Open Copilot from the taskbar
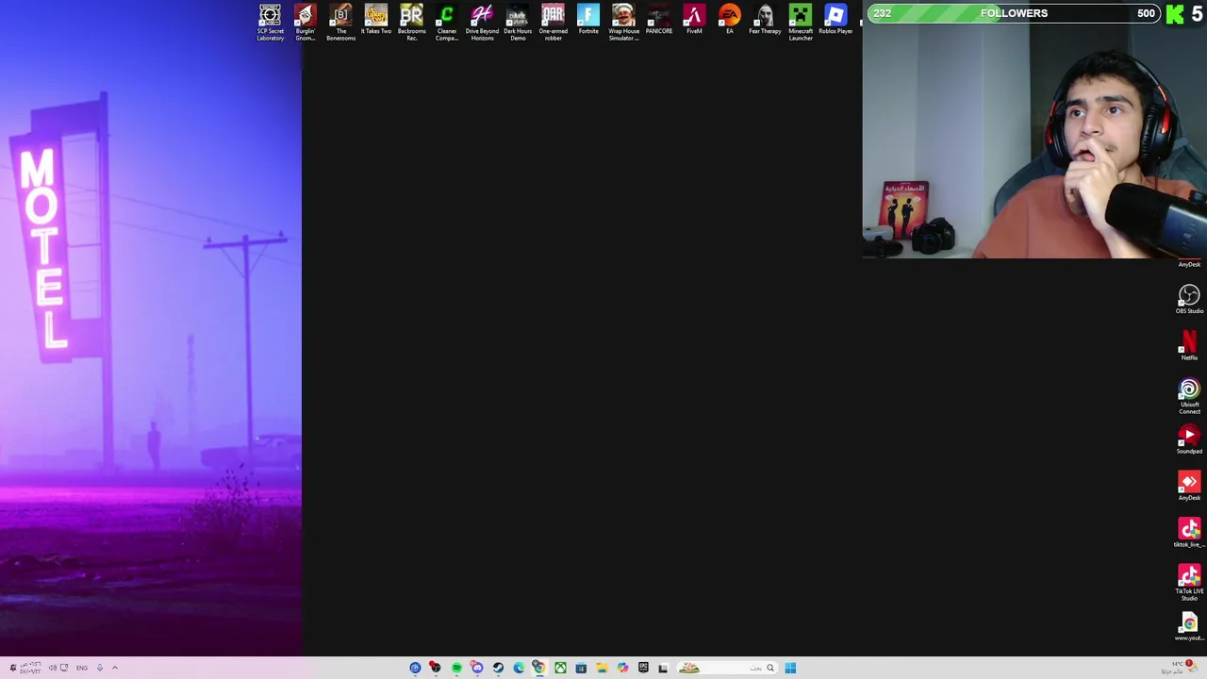Screen dimensions: 1207x679 click(622, 668)
